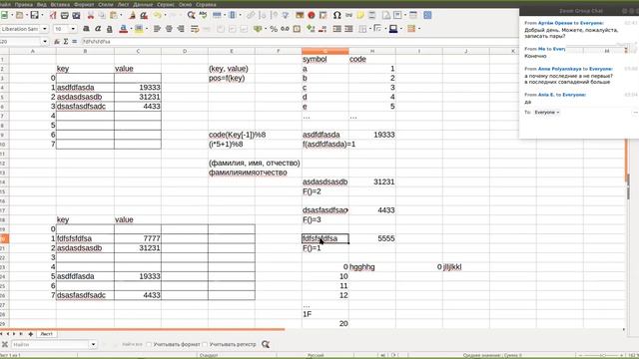
Task: Close the Find toolbar with X icon
Action: [x=5, y=344]
